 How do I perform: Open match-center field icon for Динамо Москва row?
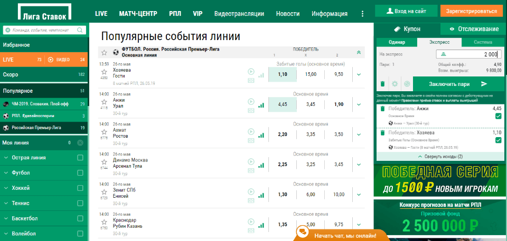[x=251, y=170]
